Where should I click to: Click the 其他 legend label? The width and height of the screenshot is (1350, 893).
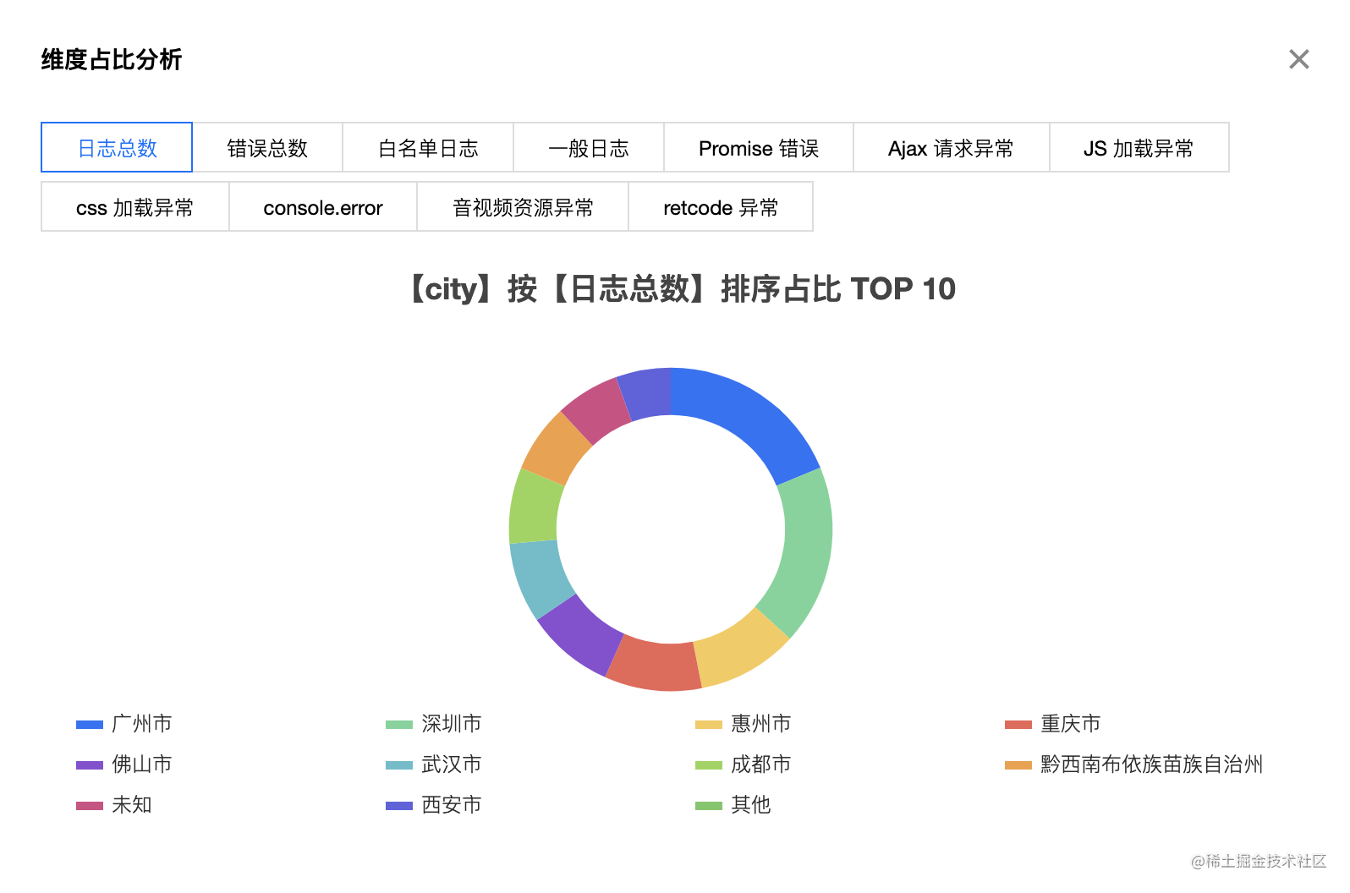pyautogui.click(x=751, y=805)
